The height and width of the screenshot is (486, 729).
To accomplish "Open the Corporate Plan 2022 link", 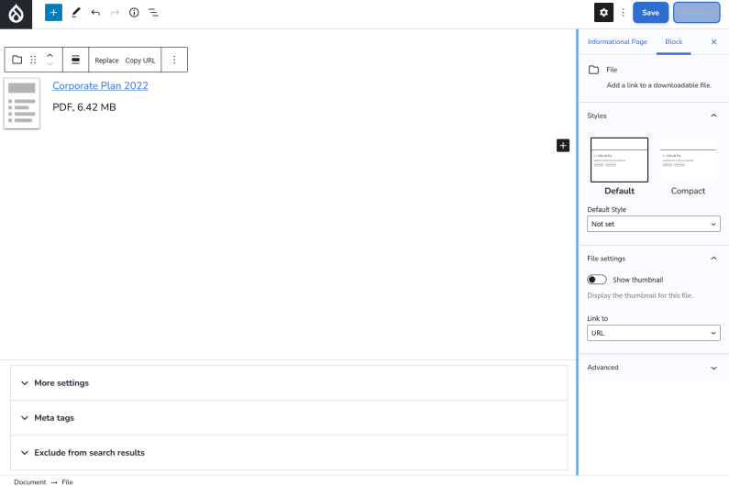I will [101, 85].
